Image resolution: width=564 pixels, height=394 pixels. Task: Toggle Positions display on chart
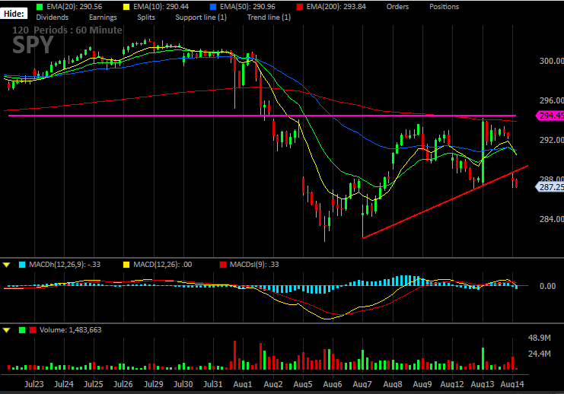click(x=444, y=7)
